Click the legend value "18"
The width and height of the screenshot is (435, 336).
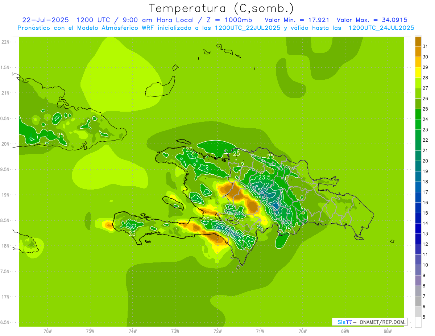pyautogui.click(x=426, y=182)
